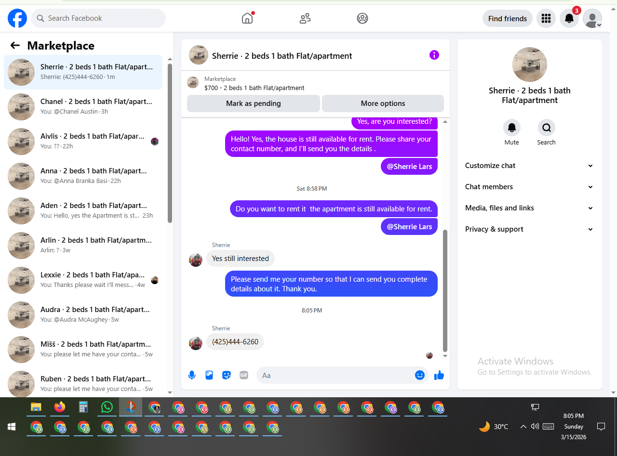Open WhatsApp from the taskbar
The width and height of the screenshot is (617, 456).
tap(107, 407)
